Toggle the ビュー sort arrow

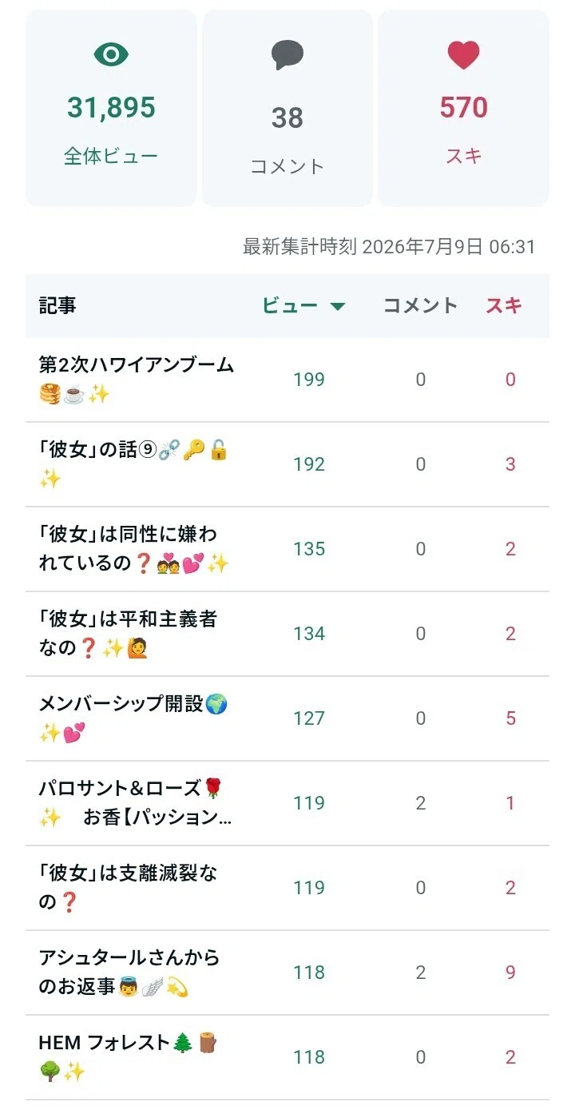coord(337,306)
